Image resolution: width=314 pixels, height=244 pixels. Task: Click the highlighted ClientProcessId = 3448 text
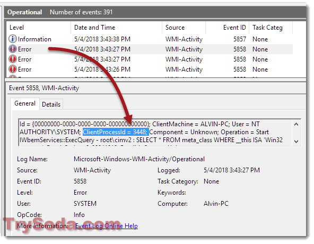click(x=116, y=132)
